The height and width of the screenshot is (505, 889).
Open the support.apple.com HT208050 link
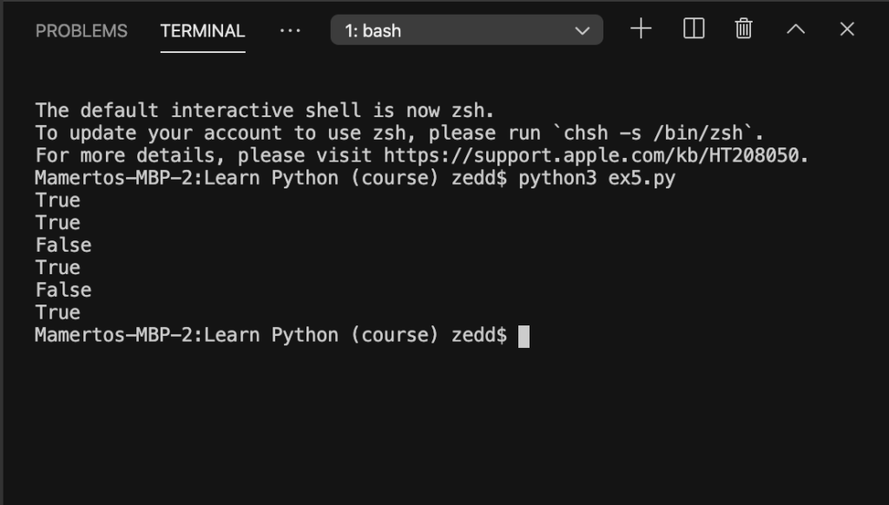click(596, 155)
